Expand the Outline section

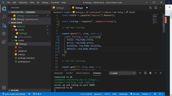pyautogui.click(x=9, y=90)
